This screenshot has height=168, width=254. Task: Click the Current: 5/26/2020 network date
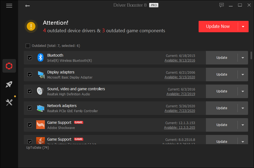pos(181,106)
